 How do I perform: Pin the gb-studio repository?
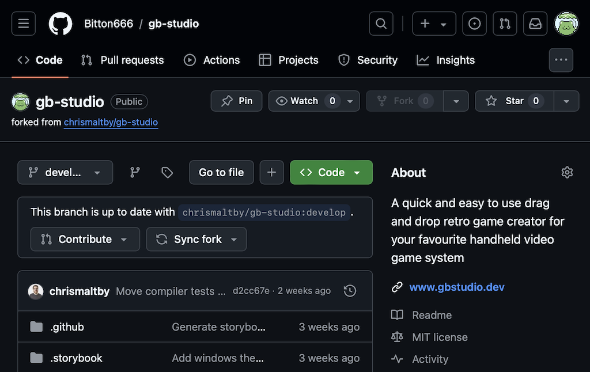click(236, 101)
